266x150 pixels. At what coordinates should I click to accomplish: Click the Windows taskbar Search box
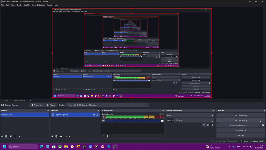click(x=23, y=147)
